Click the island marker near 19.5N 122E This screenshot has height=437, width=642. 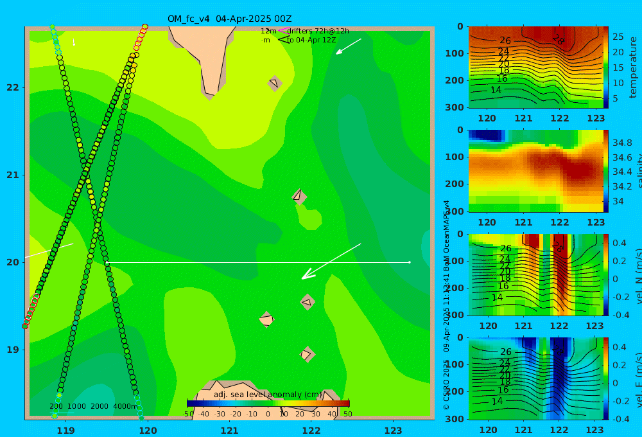pyautogui.click(x=308, y=302)
